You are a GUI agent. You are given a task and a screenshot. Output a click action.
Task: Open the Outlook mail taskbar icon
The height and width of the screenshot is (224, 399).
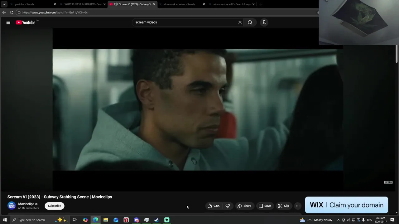click(116, 220)
